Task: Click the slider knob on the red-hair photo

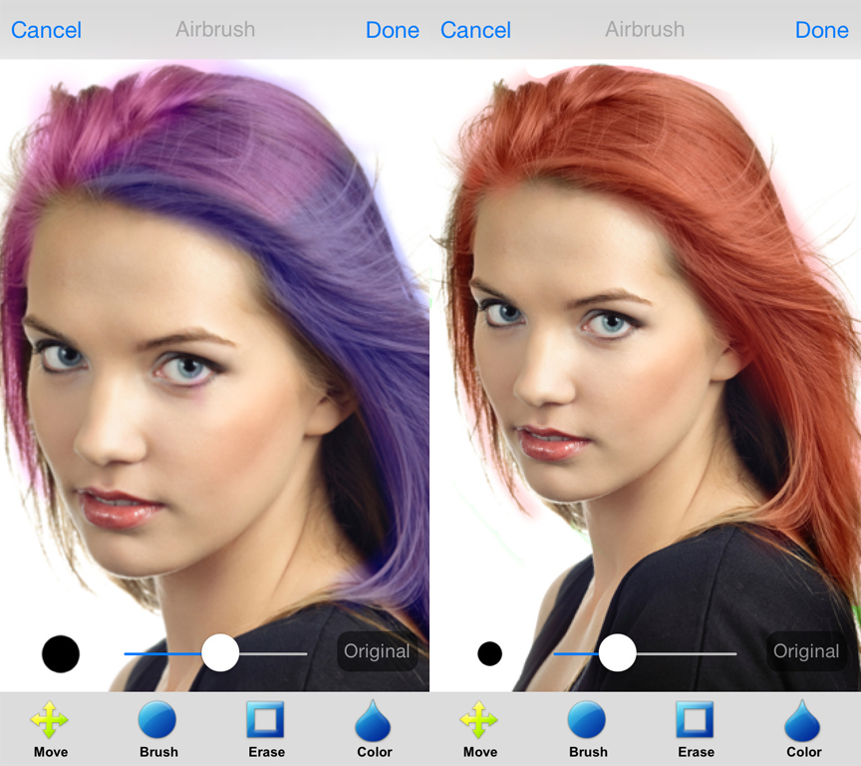Action: [618, 653]
